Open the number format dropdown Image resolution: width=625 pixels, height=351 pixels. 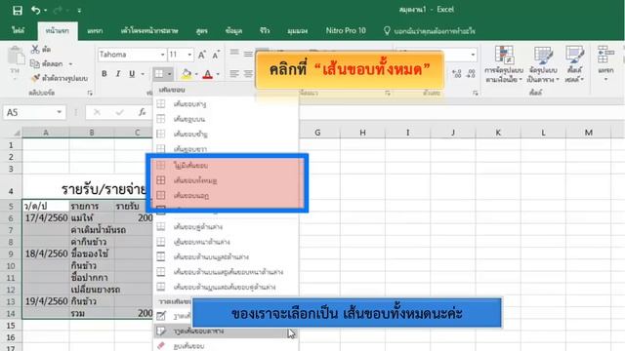473,55
